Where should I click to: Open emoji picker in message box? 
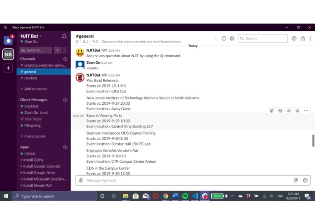(305, 180)
